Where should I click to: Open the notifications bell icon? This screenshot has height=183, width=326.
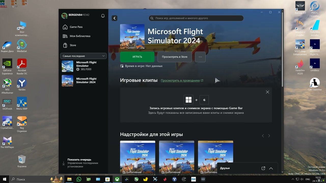pyautogui.click(x=103, y=16)
